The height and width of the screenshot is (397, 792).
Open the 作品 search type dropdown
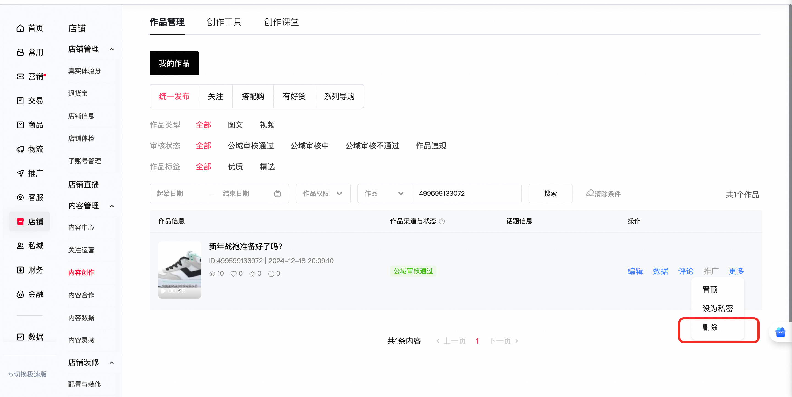pos(385,194)
